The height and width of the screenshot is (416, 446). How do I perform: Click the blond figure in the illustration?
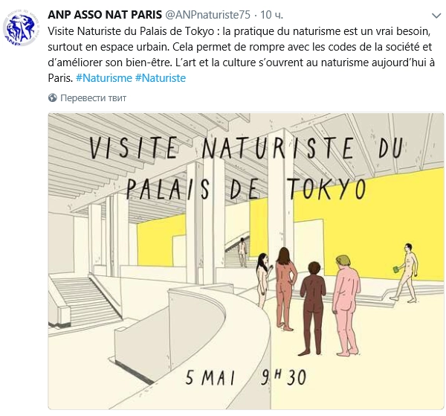coord(345,294)
